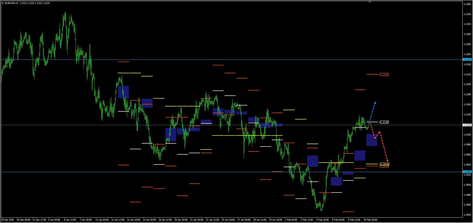Click the blue 1.2030 price tag on the scale
The image size is (473, 223).
[x=467, y=172]
